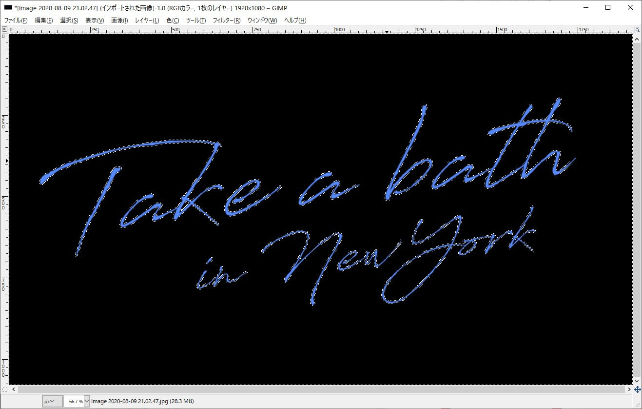Maximize the GIMP window
Image resolution: width=642 pixels, height=409 pixels.
pos(608,7)
